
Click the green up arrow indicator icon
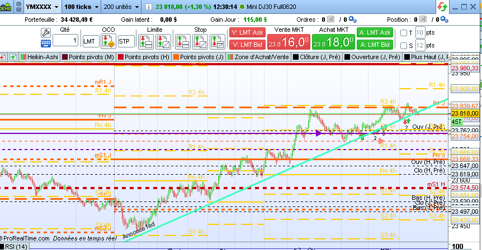[13, 57]
